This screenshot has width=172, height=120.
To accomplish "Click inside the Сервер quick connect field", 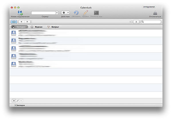I will click(43, 13).
